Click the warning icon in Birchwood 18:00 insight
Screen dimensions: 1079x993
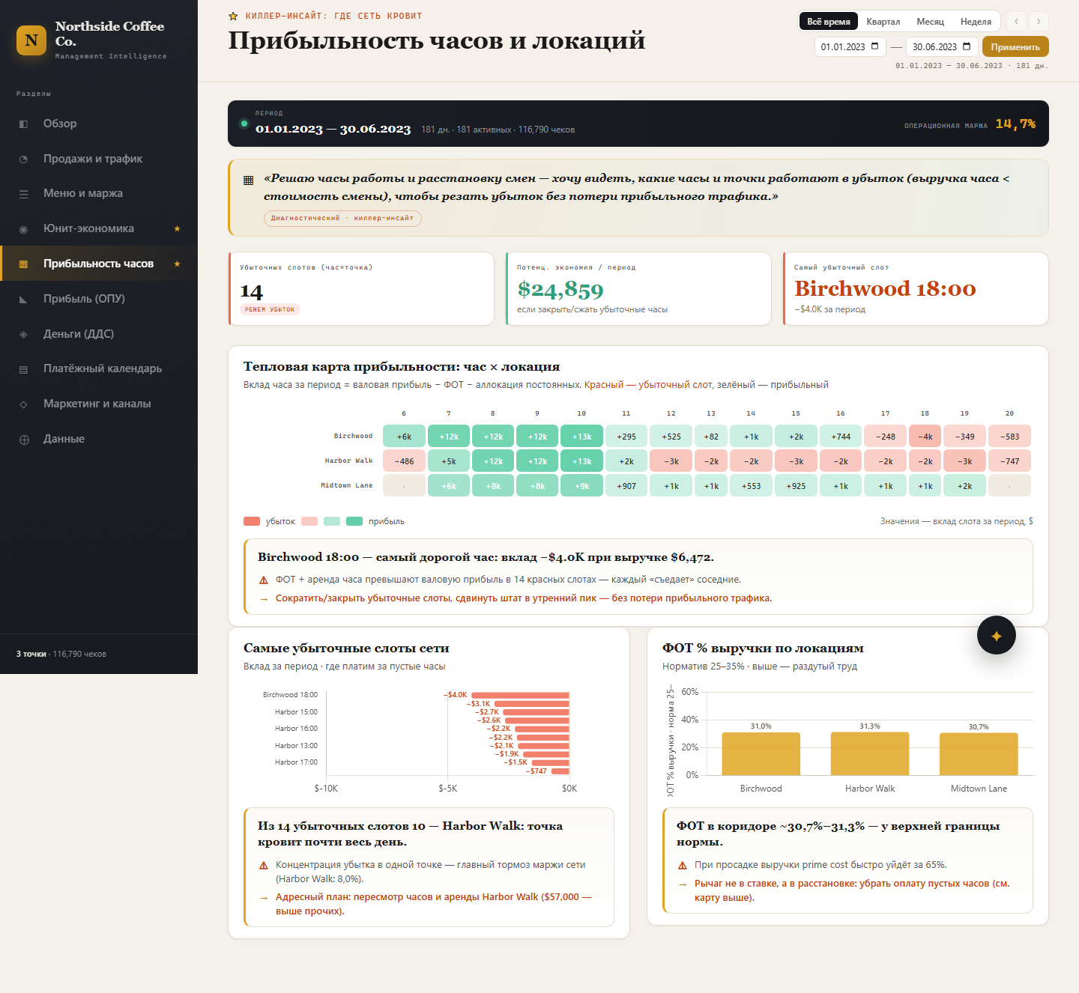click(x=264, y=580)
